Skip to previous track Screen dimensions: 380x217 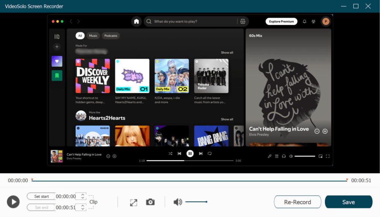[x=179, y=153]
